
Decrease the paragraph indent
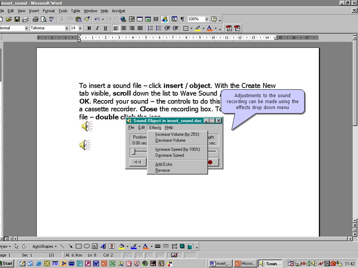coord(167,28)
